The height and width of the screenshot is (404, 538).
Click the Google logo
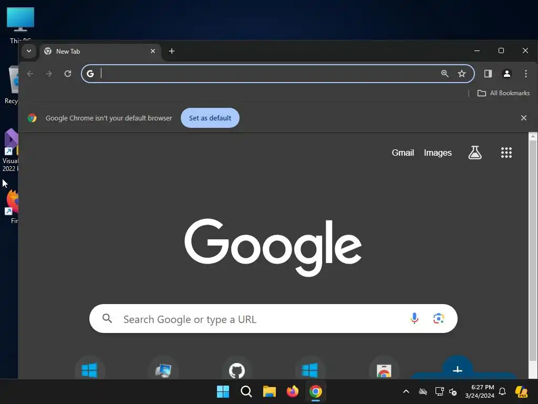(x=273, y=247)
